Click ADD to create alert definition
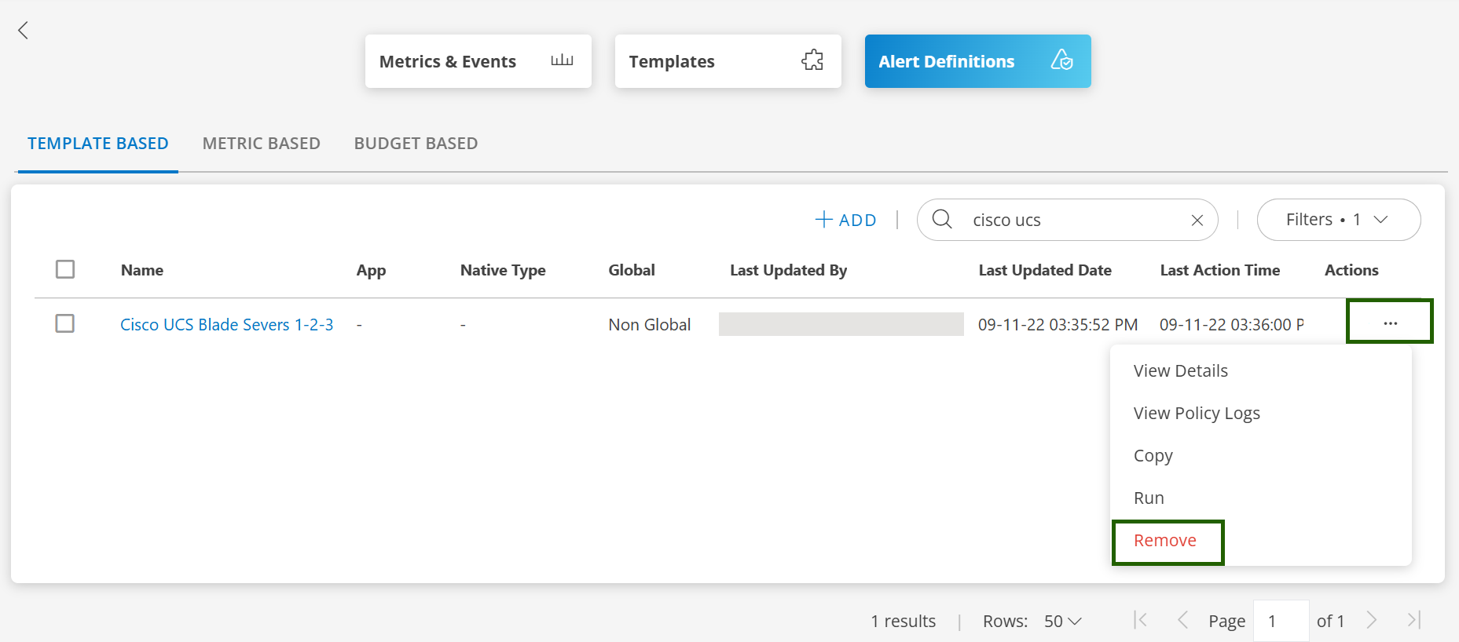This screenshot has width=1459, height=642. pos(845,220)
